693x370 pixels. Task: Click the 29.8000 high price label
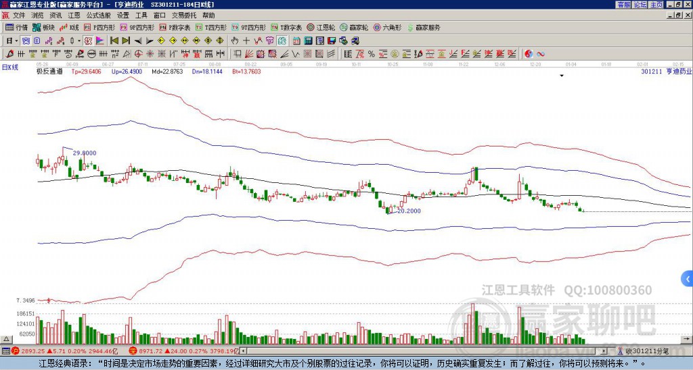click(x=85, y=153)
